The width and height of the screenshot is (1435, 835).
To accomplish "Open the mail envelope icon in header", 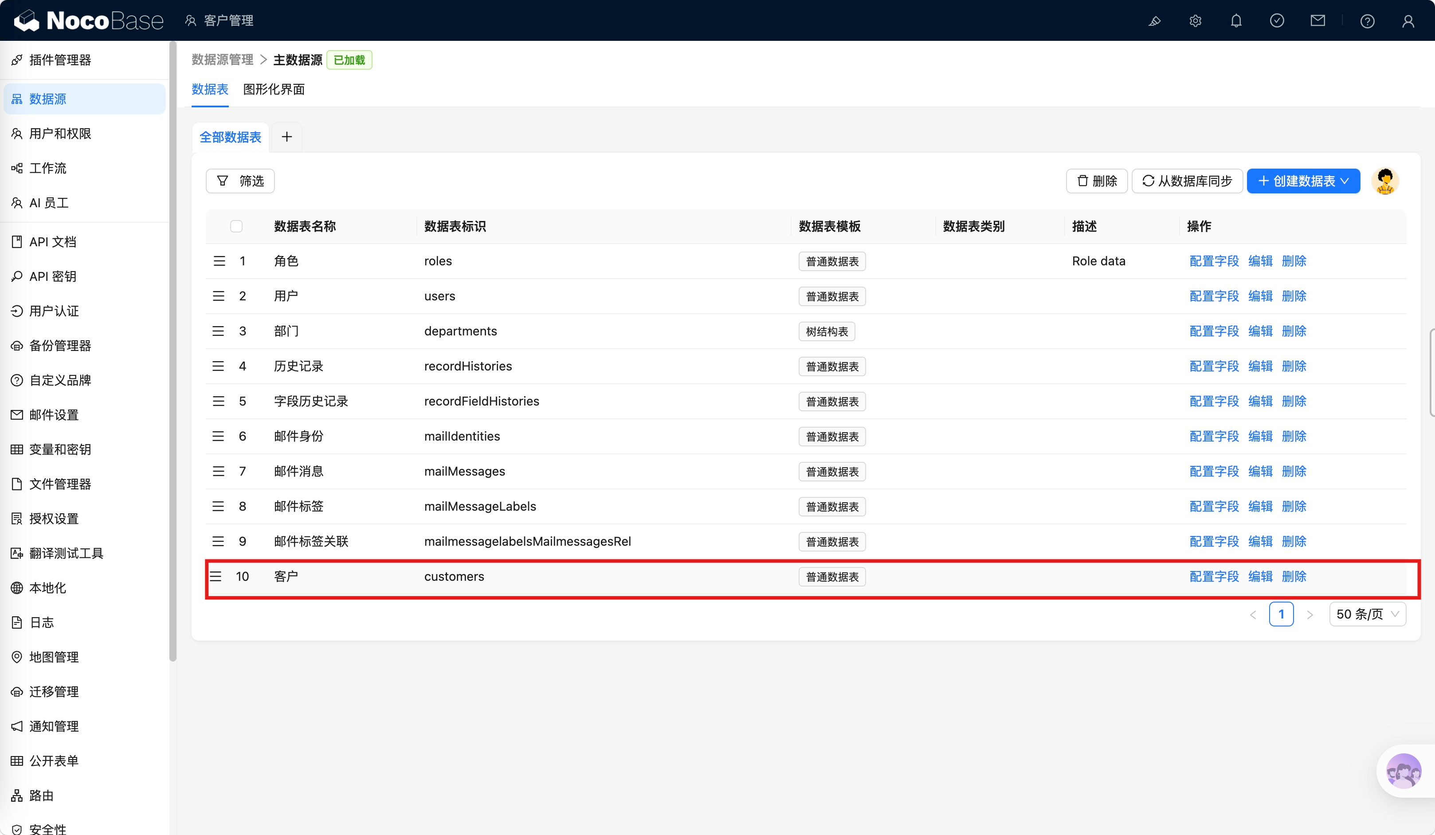I will coord(1317,21).
